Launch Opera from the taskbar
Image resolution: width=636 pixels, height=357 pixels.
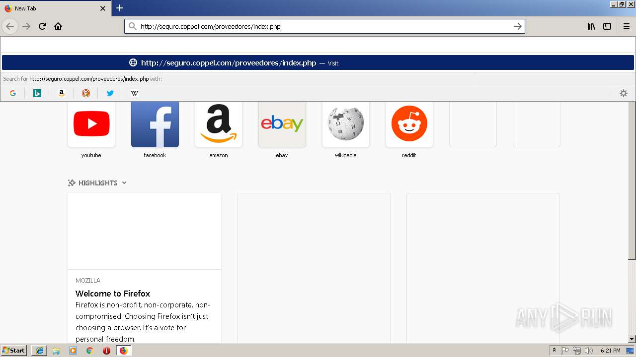pos(106,351)
